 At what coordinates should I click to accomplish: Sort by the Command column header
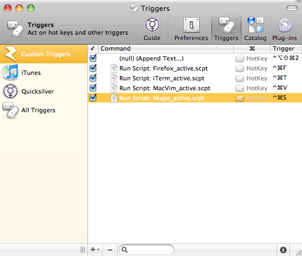point(166,48)
